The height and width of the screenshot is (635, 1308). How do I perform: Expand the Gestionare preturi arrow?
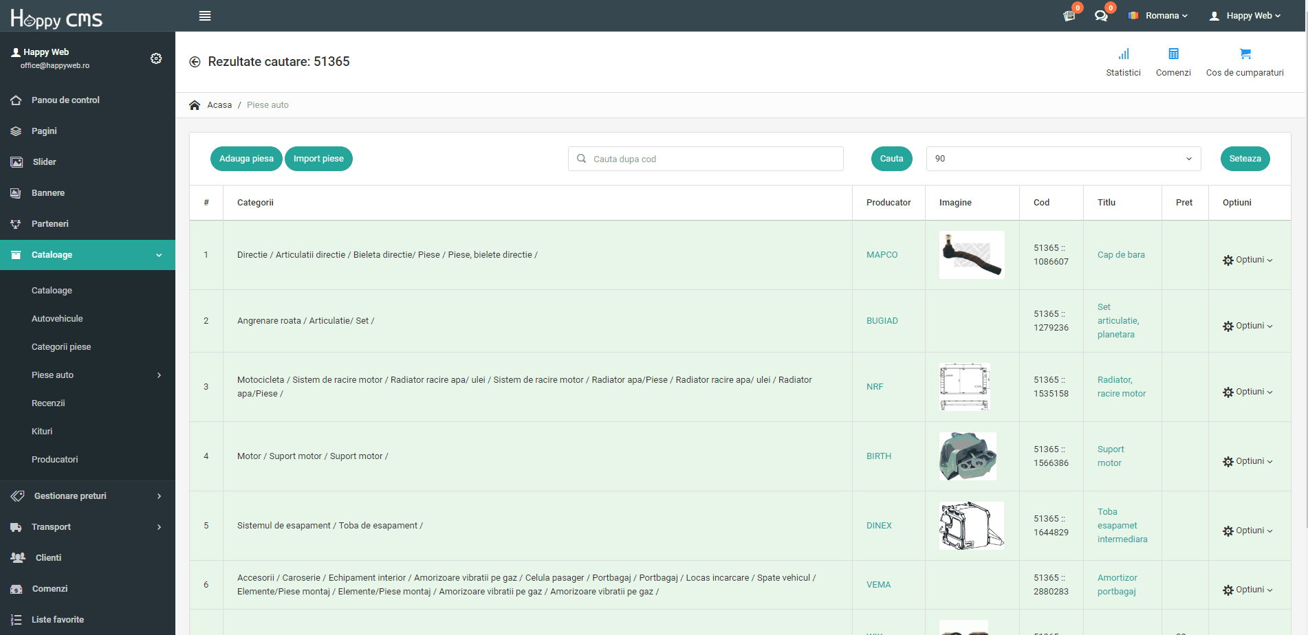[159, 496]
